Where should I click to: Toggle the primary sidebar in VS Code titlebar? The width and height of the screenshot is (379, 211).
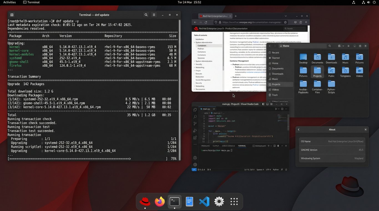coord(263,104)
